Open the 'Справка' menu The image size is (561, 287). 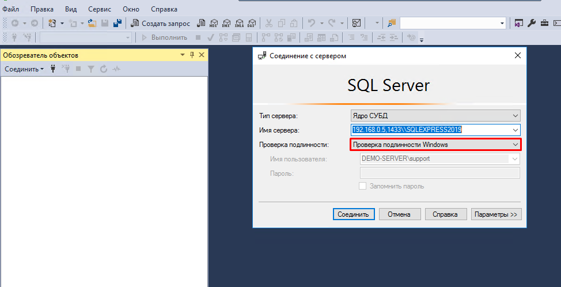(164, 9)
